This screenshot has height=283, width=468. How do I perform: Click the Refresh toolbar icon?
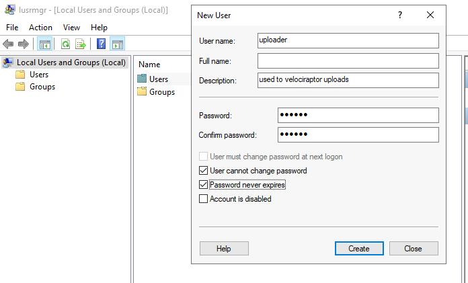point(66,44)
